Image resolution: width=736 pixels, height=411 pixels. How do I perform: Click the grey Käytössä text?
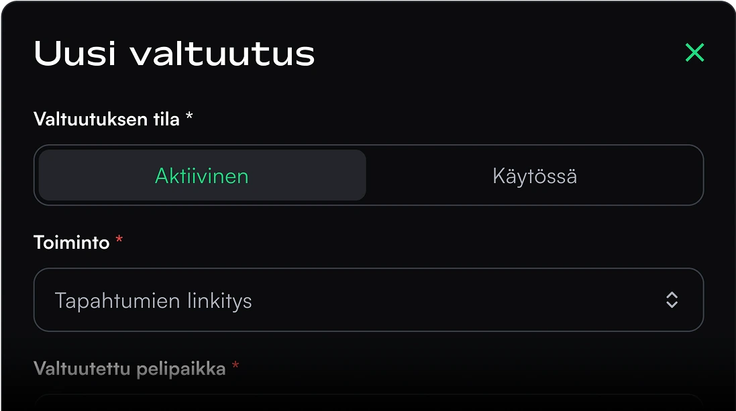(534, 176)
